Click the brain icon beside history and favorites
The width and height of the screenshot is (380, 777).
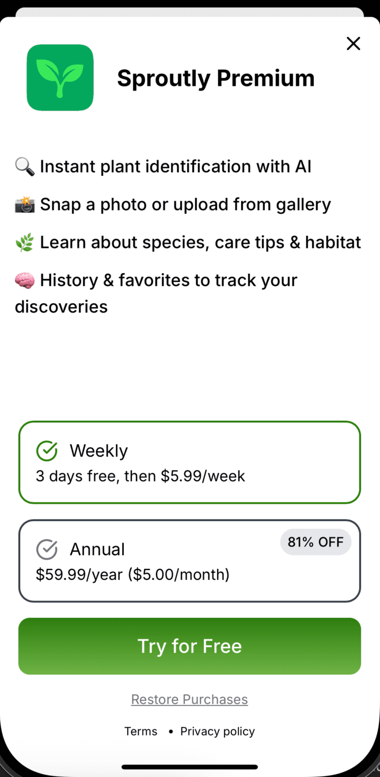(x=25, y=280)
